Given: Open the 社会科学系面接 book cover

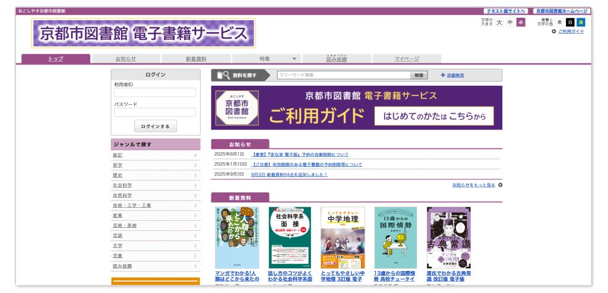Looking at the screenshot, I should coord(290,237).
